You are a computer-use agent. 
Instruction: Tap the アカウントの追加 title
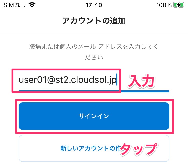(94, 21)
